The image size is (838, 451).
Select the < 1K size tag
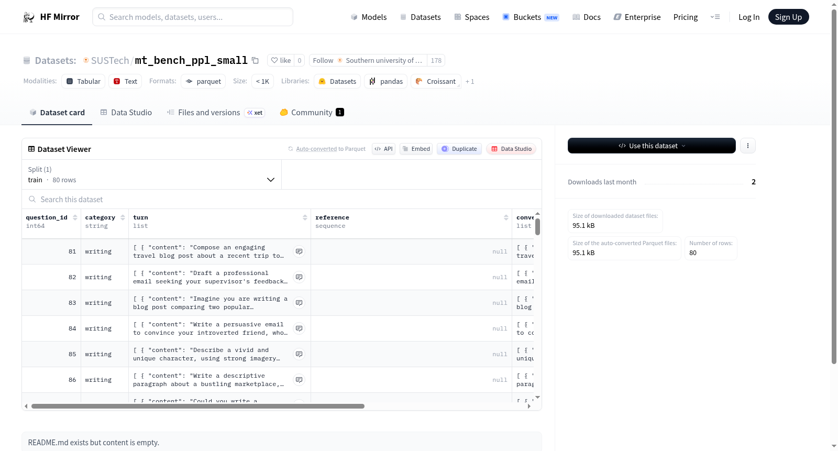tap(262, 81)
